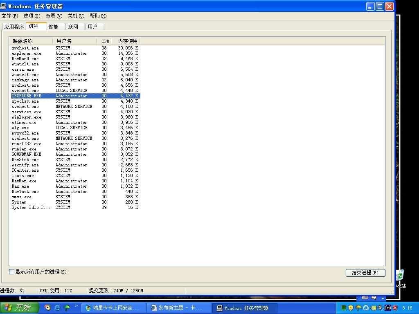
Task: Select the alg.exe process row
Action: (76, 128)
